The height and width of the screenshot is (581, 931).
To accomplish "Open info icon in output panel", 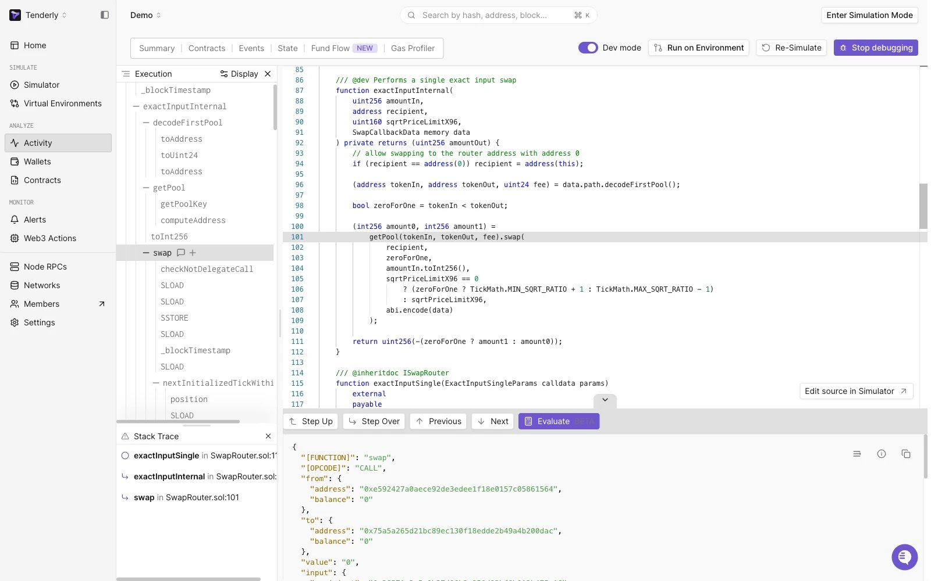I will point(882,454).
